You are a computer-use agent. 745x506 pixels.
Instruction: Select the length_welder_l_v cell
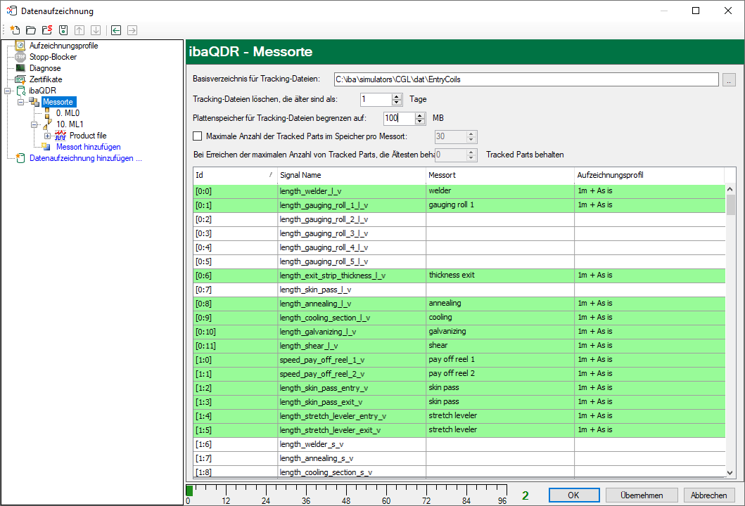click(x=352, y=191)
